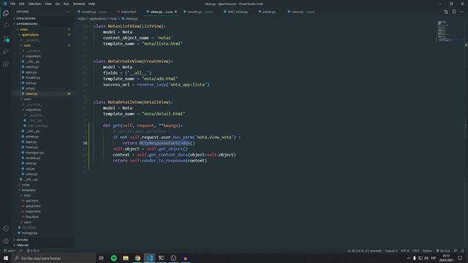Expand the TIMELINE section
The image size is (468, 263).
(23, 245)
